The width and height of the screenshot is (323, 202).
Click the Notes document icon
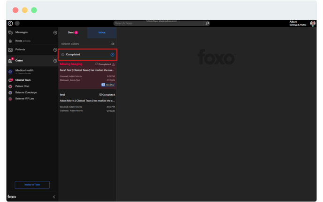coord(10,41)
